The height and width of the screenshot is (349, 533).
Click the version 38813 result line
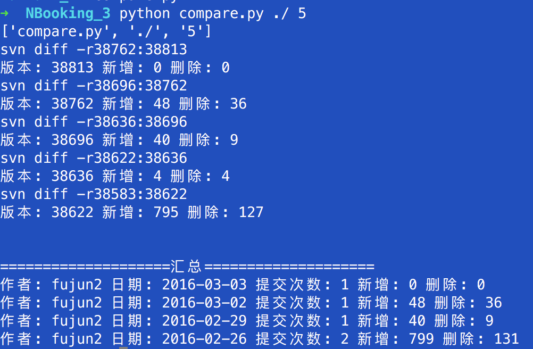tap(115, 68)
